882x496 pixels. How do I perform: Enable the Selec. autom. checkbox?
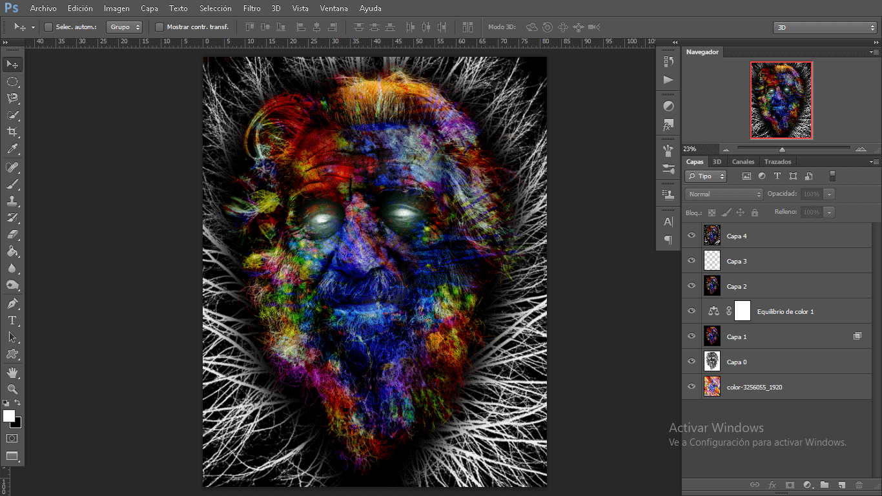[48, 27]
